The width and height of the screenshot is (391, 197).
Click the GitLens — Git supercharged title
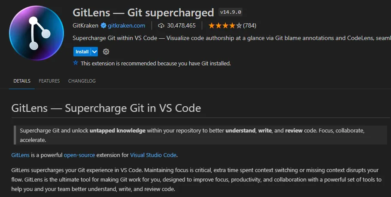pyautogui.click(x=143, y=12)
